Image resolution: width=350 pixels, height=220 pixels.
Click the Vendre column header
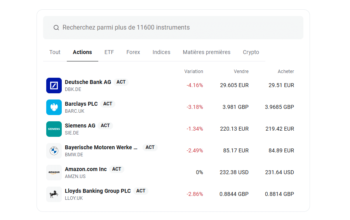tap(241, 72)
